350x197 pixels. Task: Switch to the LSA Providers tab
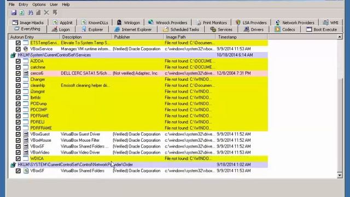coord(251,22)
